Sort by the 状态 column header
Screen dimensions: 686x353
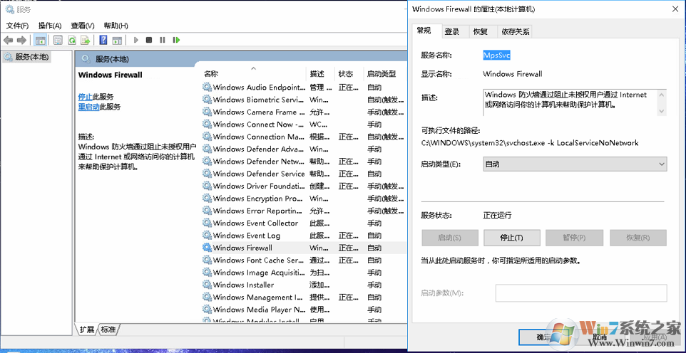pyautogui.click(x=349, y=74)
